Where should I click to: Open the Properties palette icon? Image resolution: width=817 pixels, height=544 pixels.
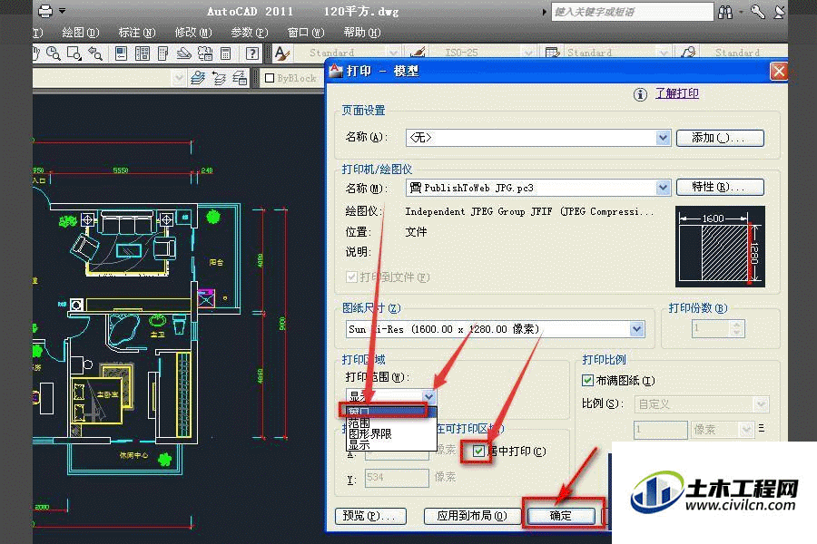(x=121, y=53)
